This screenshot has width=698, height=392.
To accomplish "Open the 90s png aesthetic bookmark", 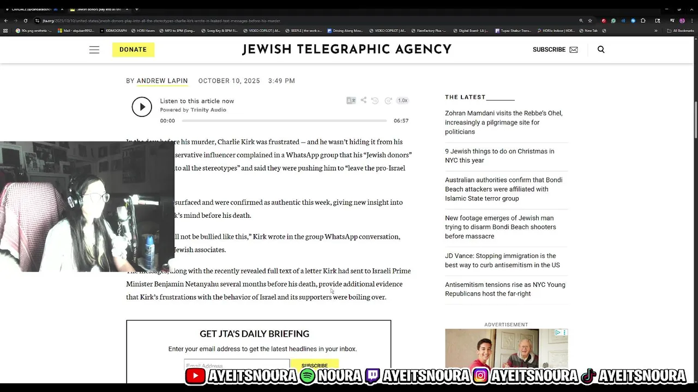I will [34, 30].
